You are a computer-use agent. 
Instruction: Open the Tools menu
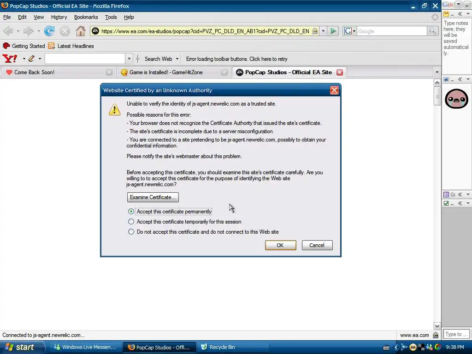[111, 17]
